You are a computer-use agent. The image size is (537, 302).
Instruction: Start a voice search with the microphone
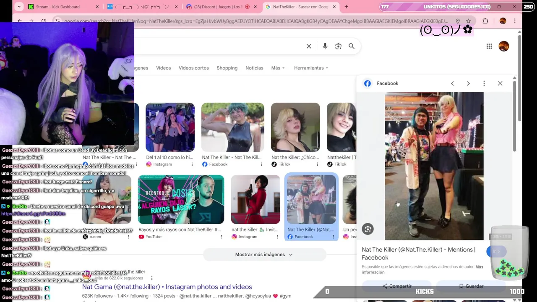pyautogui.click(x=325, y=46)
